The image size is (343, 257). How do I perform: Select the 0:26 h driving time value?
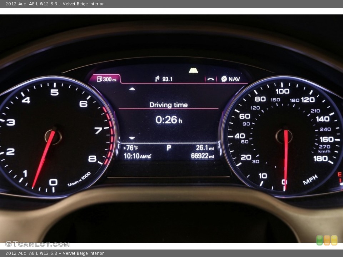(169, 120)
